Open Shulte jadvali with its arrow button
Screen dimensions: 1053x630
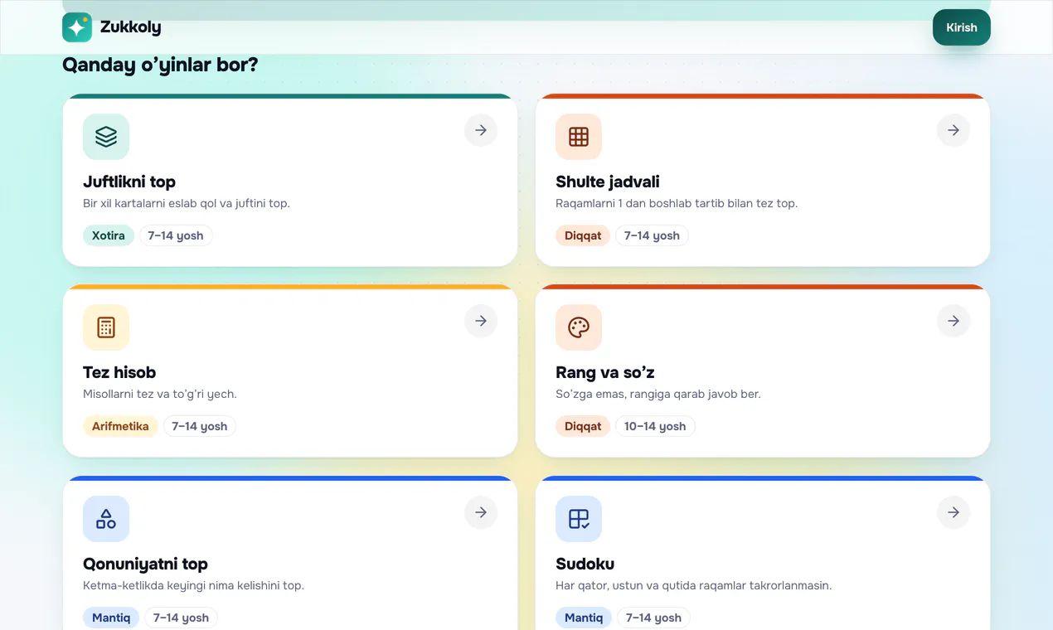954,130
